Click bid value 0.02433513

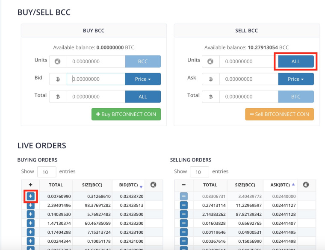[x=132, y=205]
